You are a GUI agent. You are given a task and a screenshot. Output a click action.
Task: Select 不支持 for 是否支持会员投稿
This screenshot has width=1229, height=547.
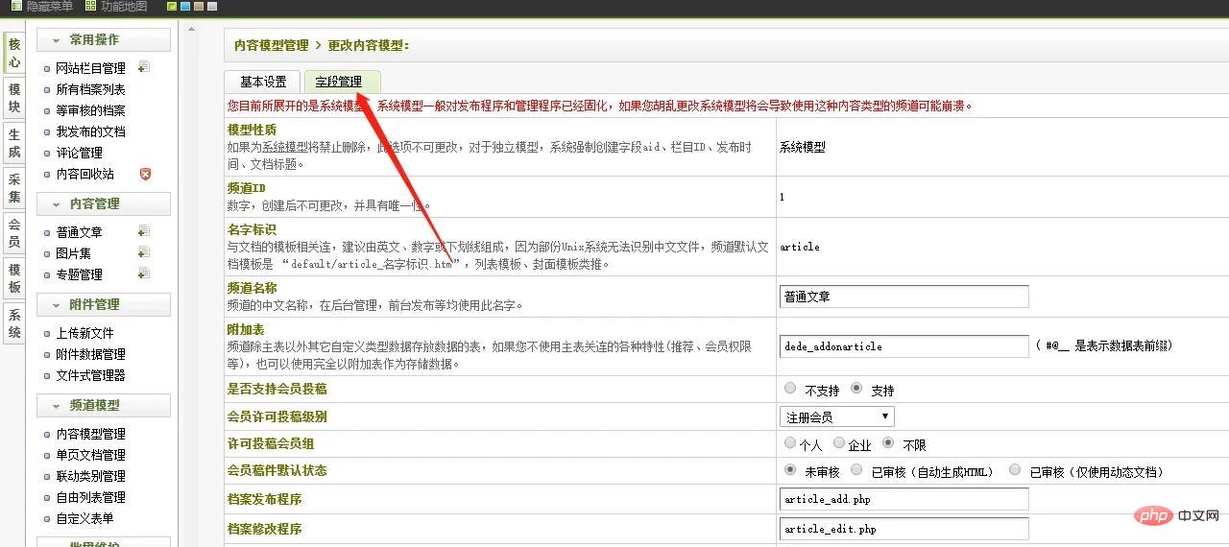click(x=790, y=389)
